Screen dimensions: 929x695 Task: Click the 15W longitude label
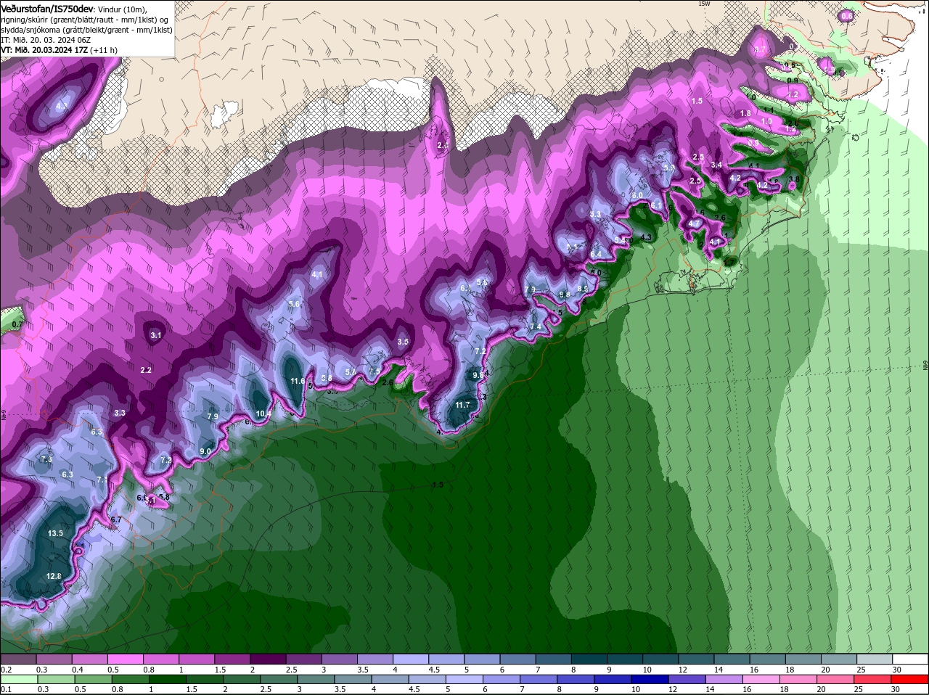pos(703,4)
